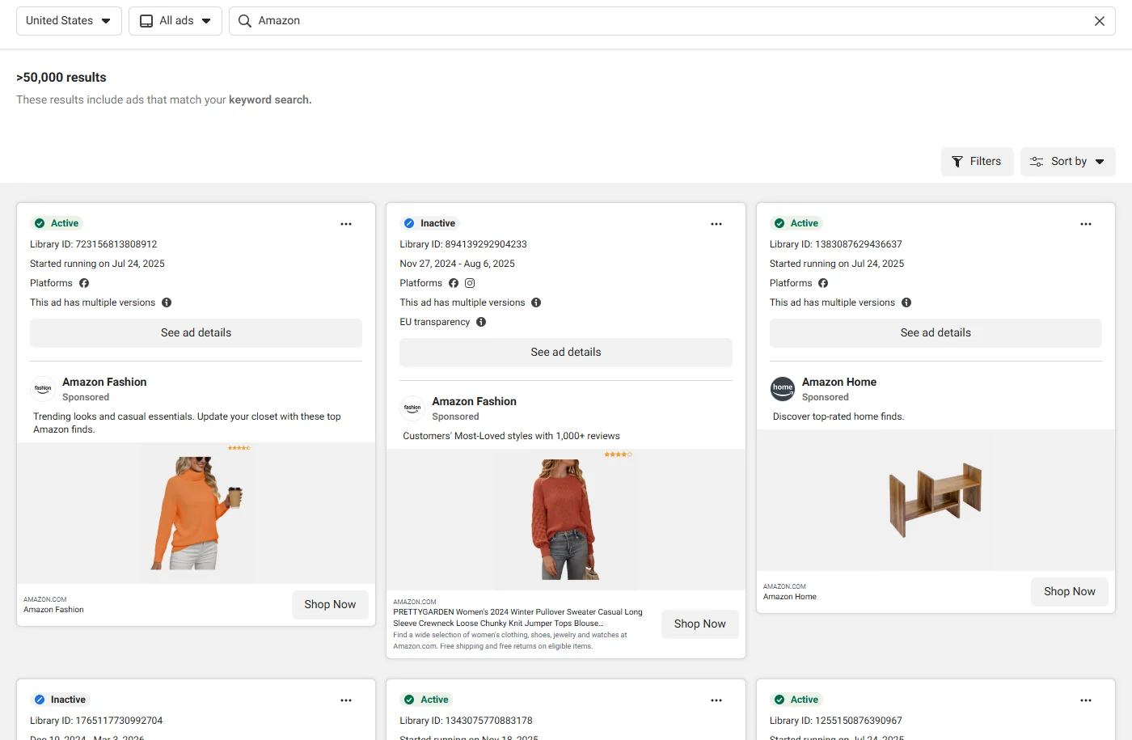Open the Filters panel

point(977,162)
